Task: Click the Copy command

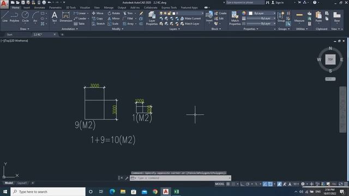Action: point(98,19)
